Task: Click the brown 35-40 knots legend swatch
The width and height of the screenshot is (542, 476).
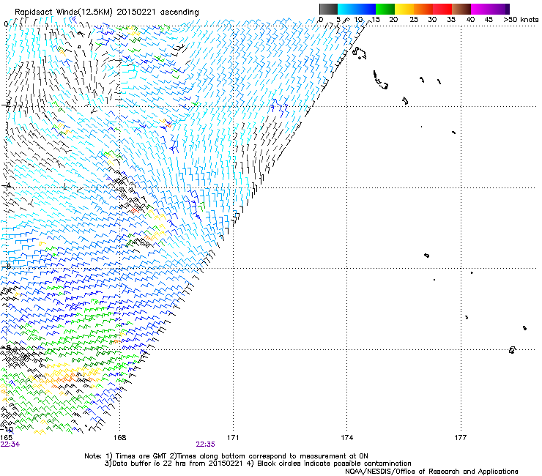Action: pyautogui.click(x=461, y=9)
